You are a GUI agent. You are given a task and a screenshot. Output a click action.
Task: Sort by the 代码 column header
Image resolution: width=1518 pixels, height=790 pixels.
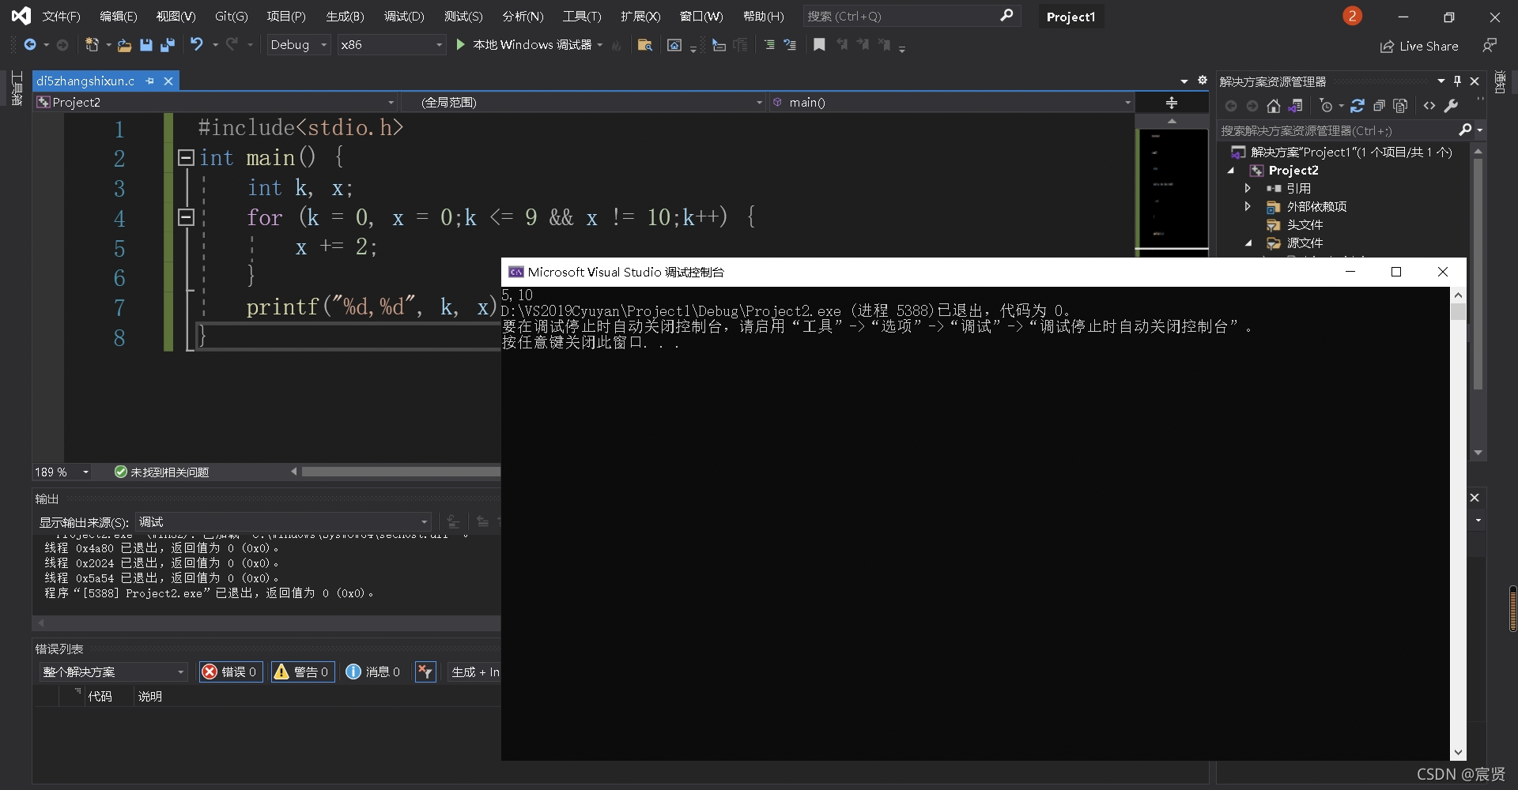tap(100, 696)
